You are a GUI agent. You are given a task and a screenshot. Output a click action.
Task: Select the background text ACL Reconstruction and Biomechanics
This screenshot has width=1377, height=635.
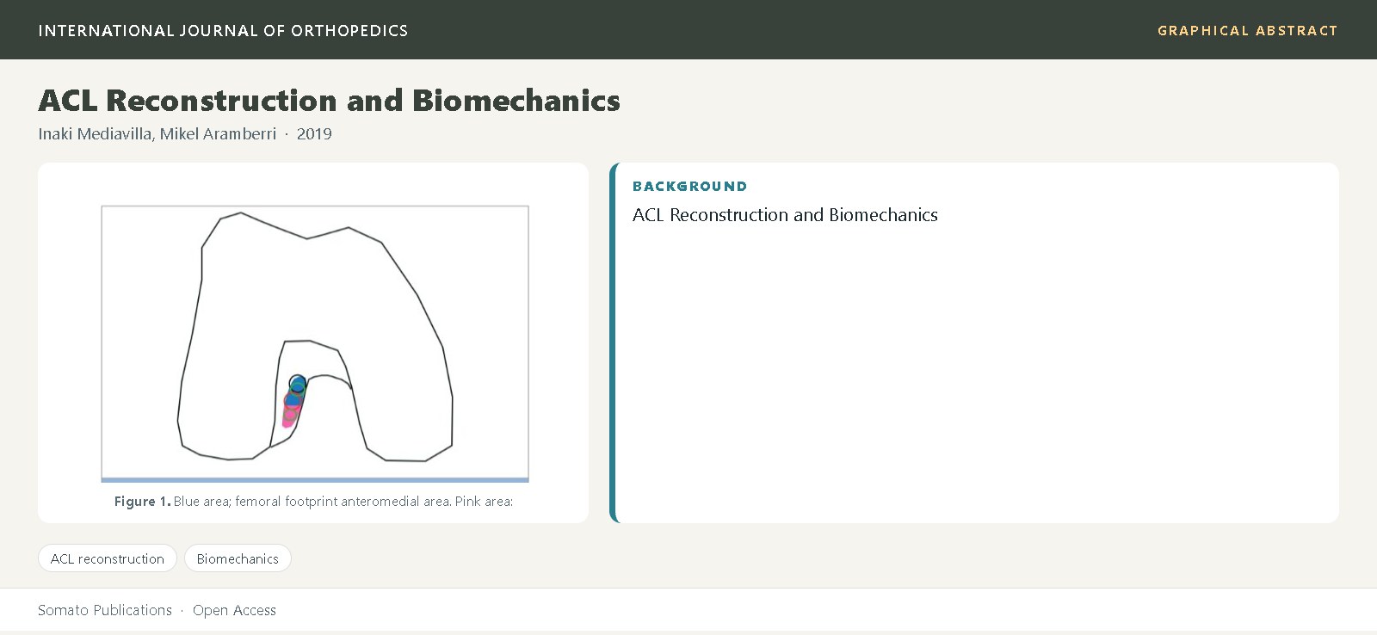click(785, 215)
